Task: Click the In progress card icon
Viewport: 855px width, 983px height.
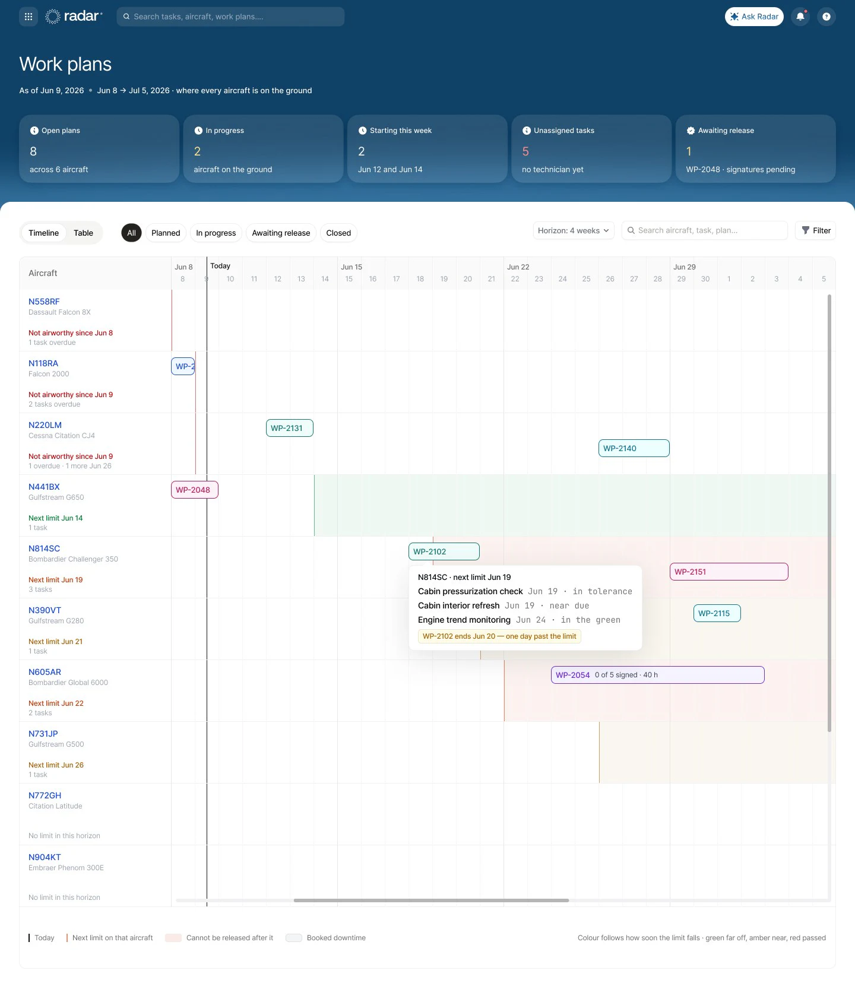Action: point(198,131)
